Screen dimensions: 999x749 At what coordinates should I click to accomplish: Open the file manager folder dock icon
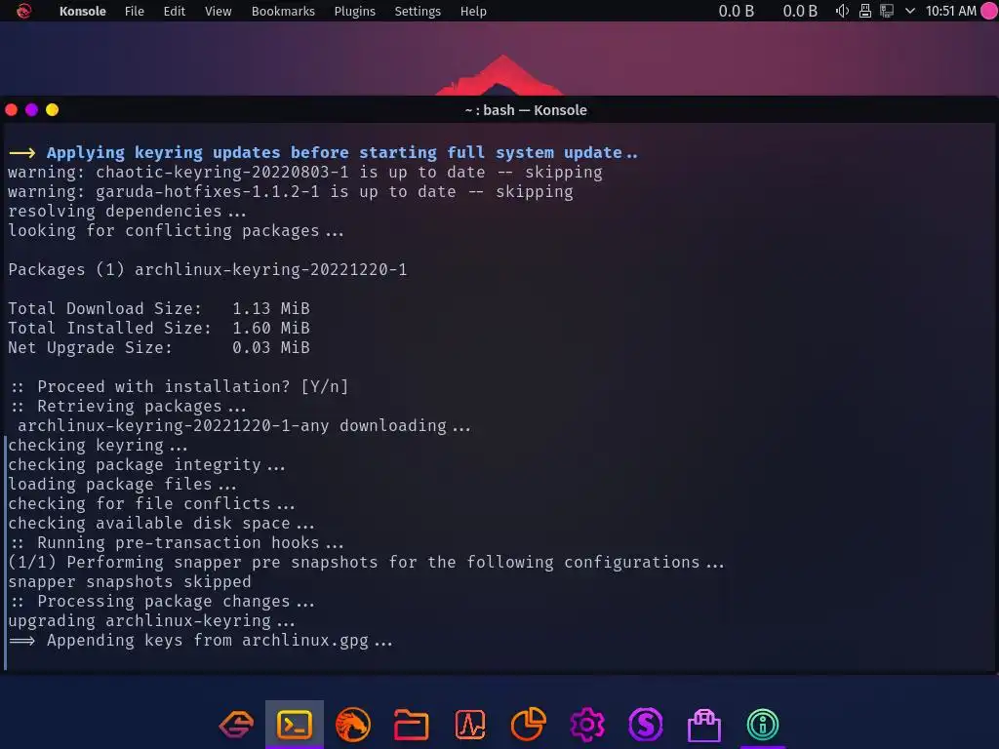[x=411, y=725]
